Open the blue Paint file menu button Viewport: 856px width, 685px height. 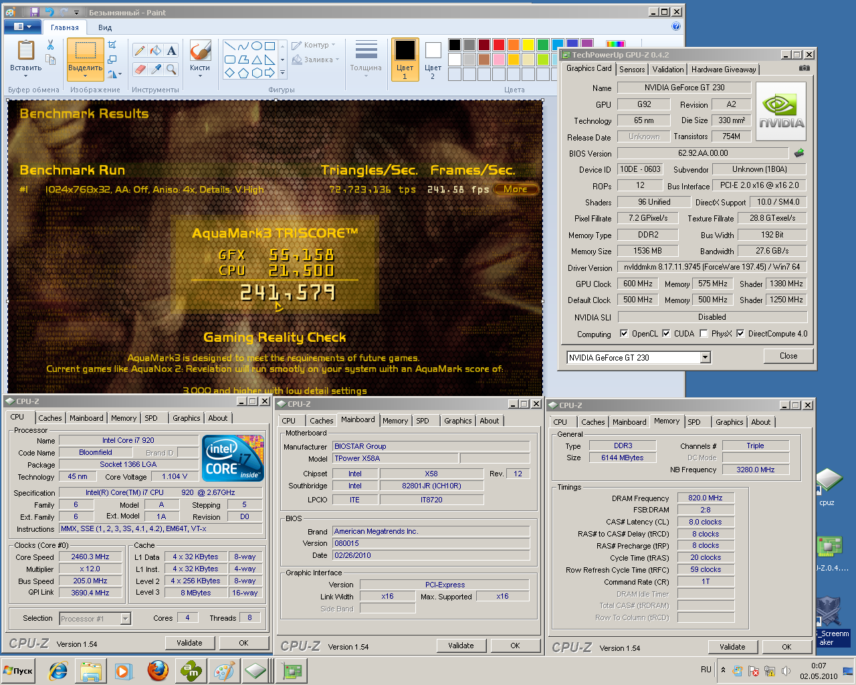(x=23, y=27)
